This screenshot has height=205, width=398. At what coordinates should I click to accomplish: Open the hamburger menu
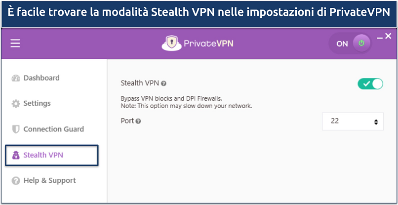coord(15,43)
